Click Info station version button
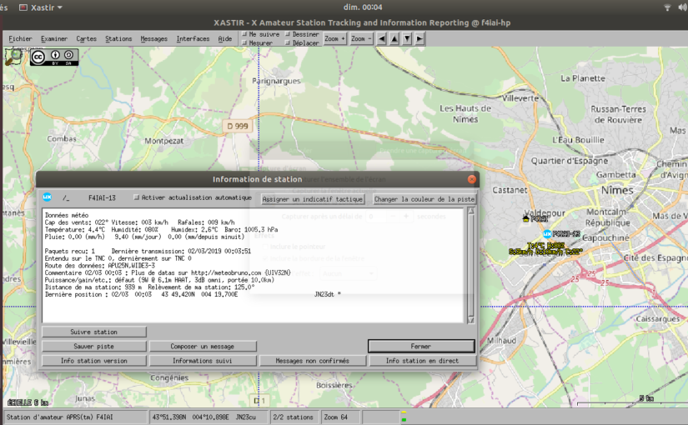This screenshot has height=425, width=688. [x=94, y=361]
